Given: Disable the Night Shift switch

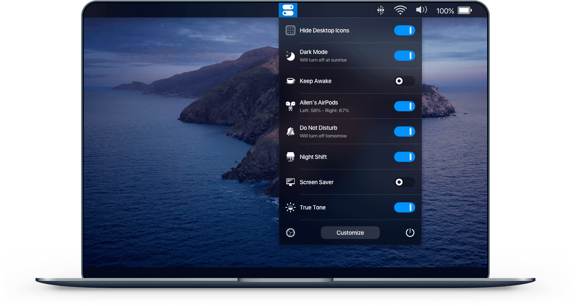Looking at the screenshot, I should [404, 157].
